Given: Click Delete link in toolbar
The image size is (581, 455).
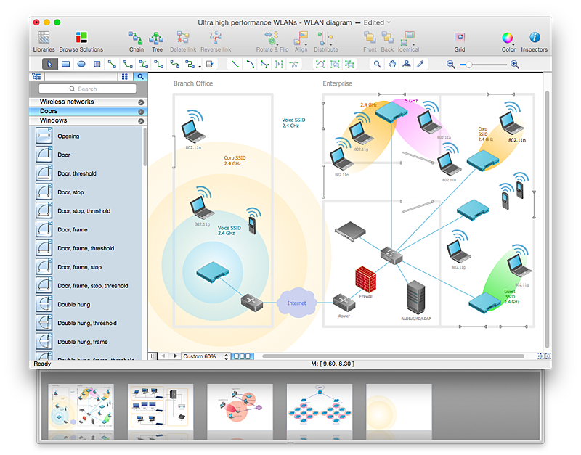Looking at the screenshot, I should tap(183, 41).
